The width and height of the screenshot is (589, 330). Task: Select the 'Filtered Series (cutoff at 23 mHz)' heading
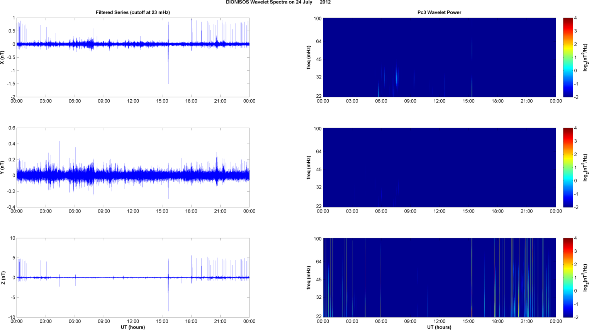pos(133,12)
